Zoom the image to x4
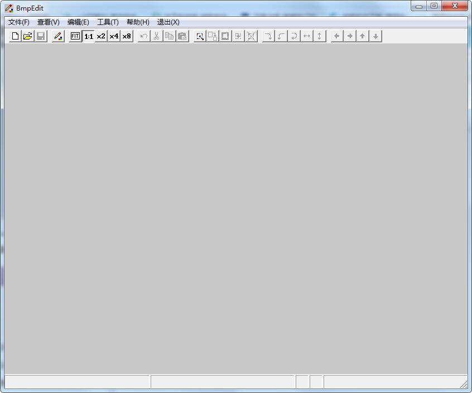This screenshot has width=472, height=393. 114,36
